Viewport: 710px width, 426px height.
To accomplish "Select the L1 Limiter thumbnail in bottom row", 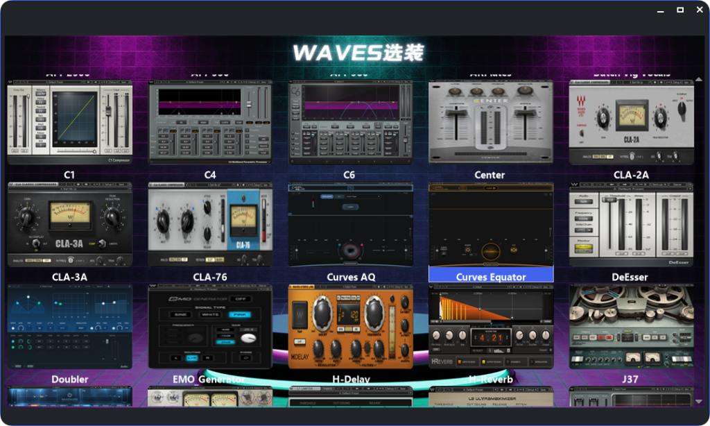I will point(350,397).
